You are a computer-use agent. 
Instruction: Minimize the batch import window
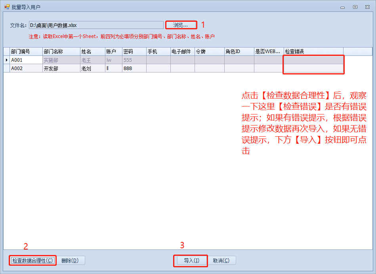click(x=342, y=7)
